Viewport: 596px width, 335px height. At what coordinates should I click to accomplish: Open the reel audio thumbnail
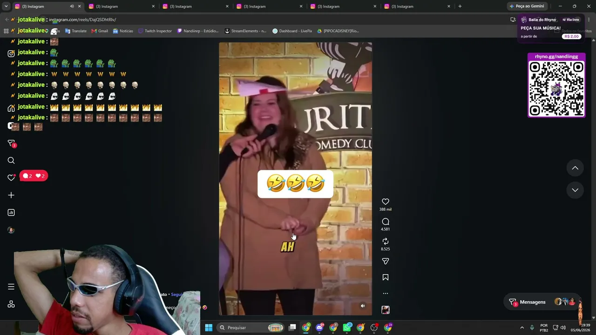[x=386, y=310]
